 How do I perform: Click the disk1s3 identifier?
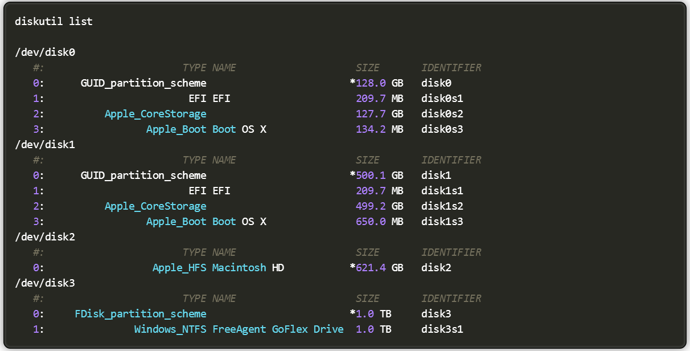442,222
